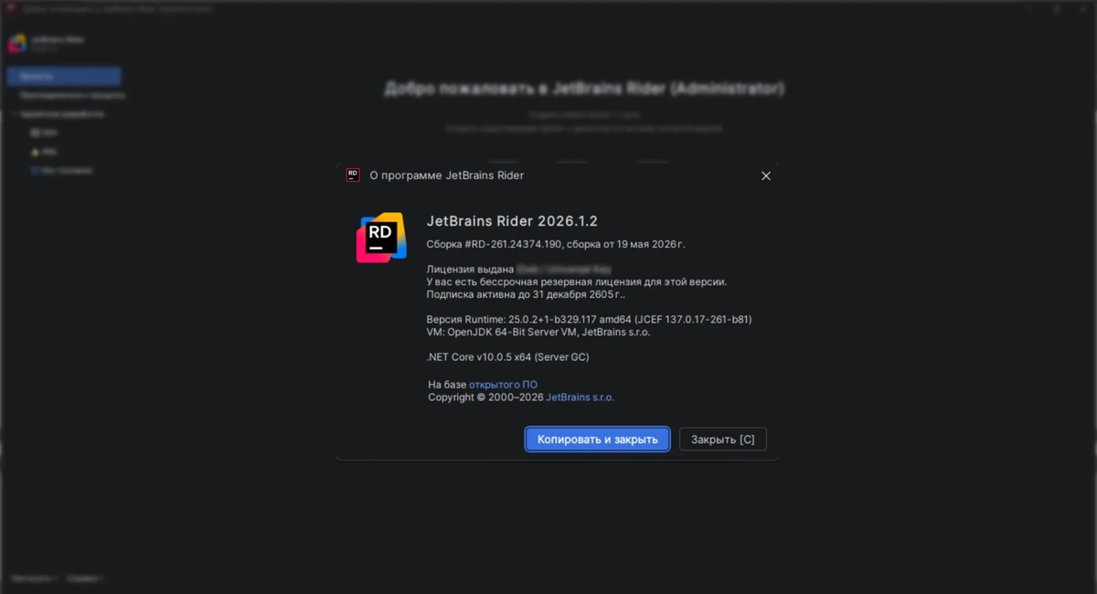The width and height of the screenshot is (1097, 594).
Task: Click the large RD logo in About dialog
Action: point(381,238)
